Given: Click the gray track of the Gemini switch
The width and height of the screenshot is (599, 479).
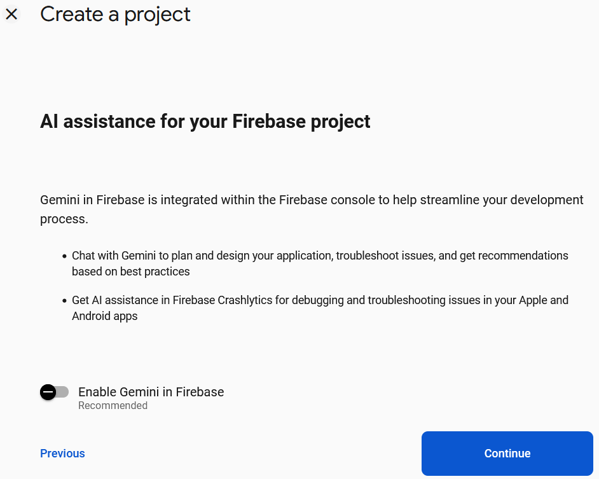Looking at the screenshot, I should click(63, 392).
